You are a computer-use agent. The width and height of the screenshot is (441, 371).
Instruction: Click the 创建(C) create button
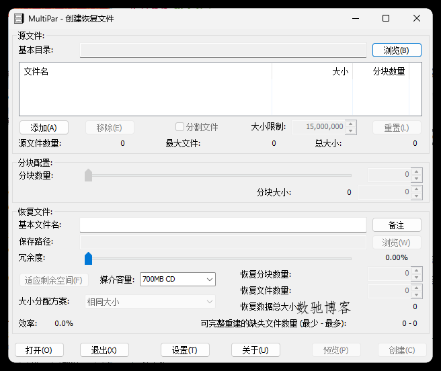[x=402, y=350]
